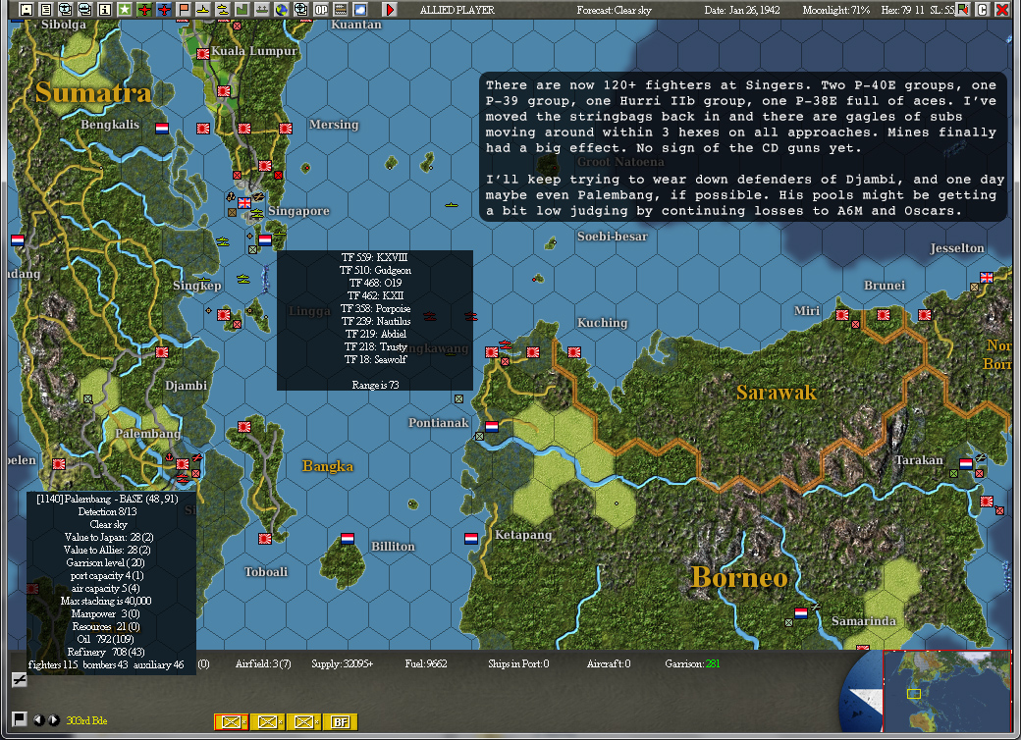1021x740 pixels.
Task: Click the 'Forecast: Clear sky' header text
Action: point(614,10)
